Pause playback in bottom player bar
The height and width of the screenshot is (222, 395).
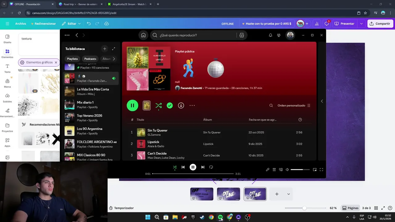coord(193,167)
